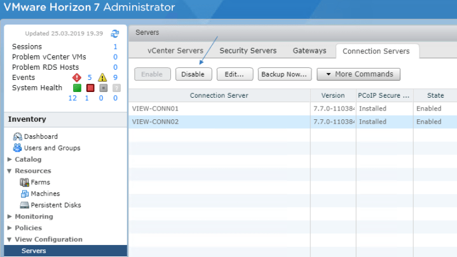Collapse the View Configuration section

point(10,239)
